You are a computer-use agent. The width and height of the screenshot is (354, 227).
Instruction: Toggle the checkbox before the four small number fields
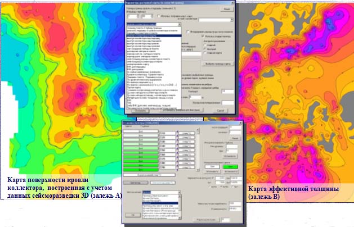coord(213,178)
